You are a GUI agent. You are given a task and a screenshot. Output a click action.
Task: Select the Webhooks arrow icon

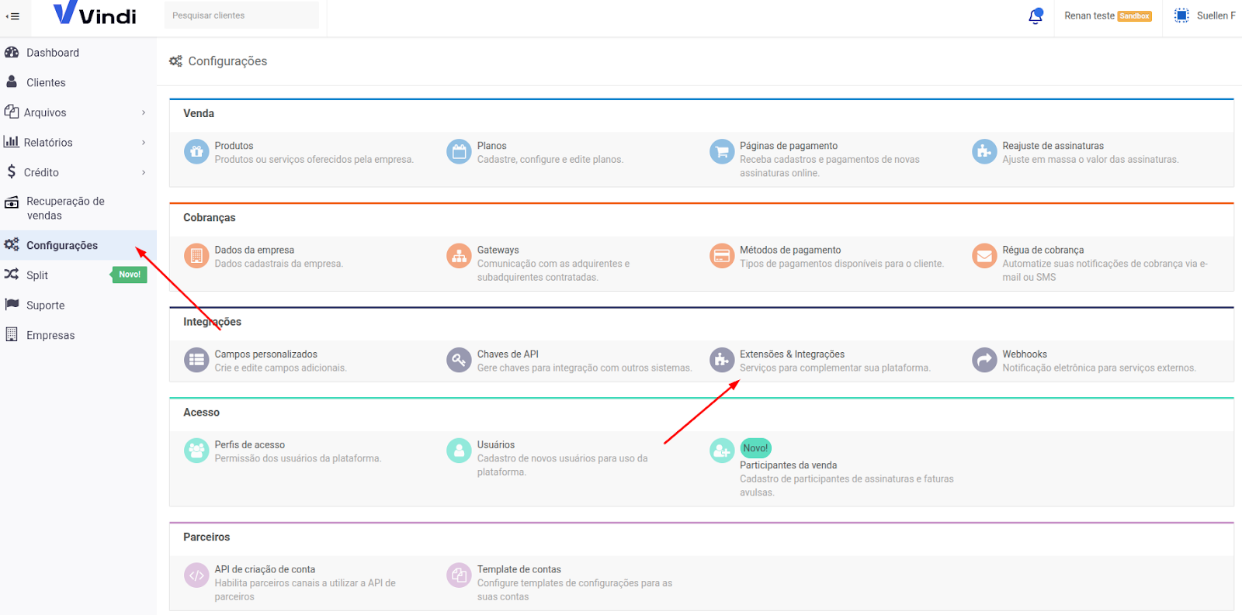(984, 360)
